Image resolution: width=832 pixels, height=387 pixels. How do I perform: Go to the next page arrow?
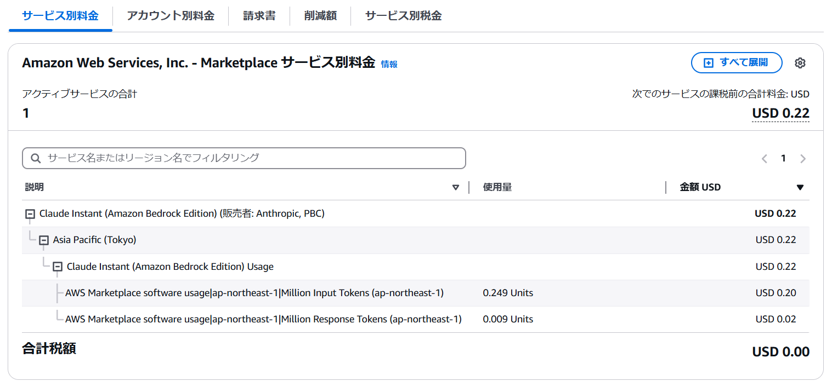coord(803,159)
